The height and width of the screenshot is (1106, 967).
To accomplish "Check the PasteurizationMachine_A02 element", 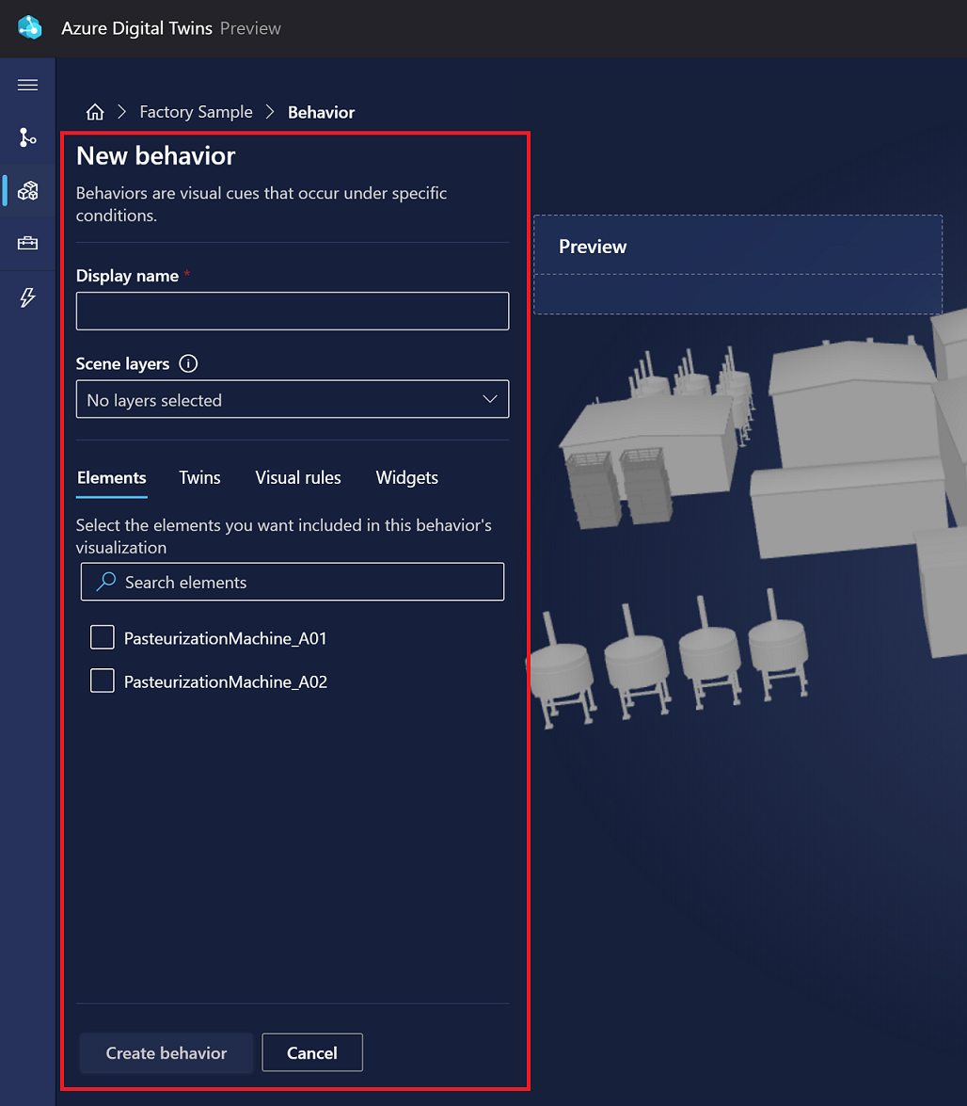I will 103,681.
